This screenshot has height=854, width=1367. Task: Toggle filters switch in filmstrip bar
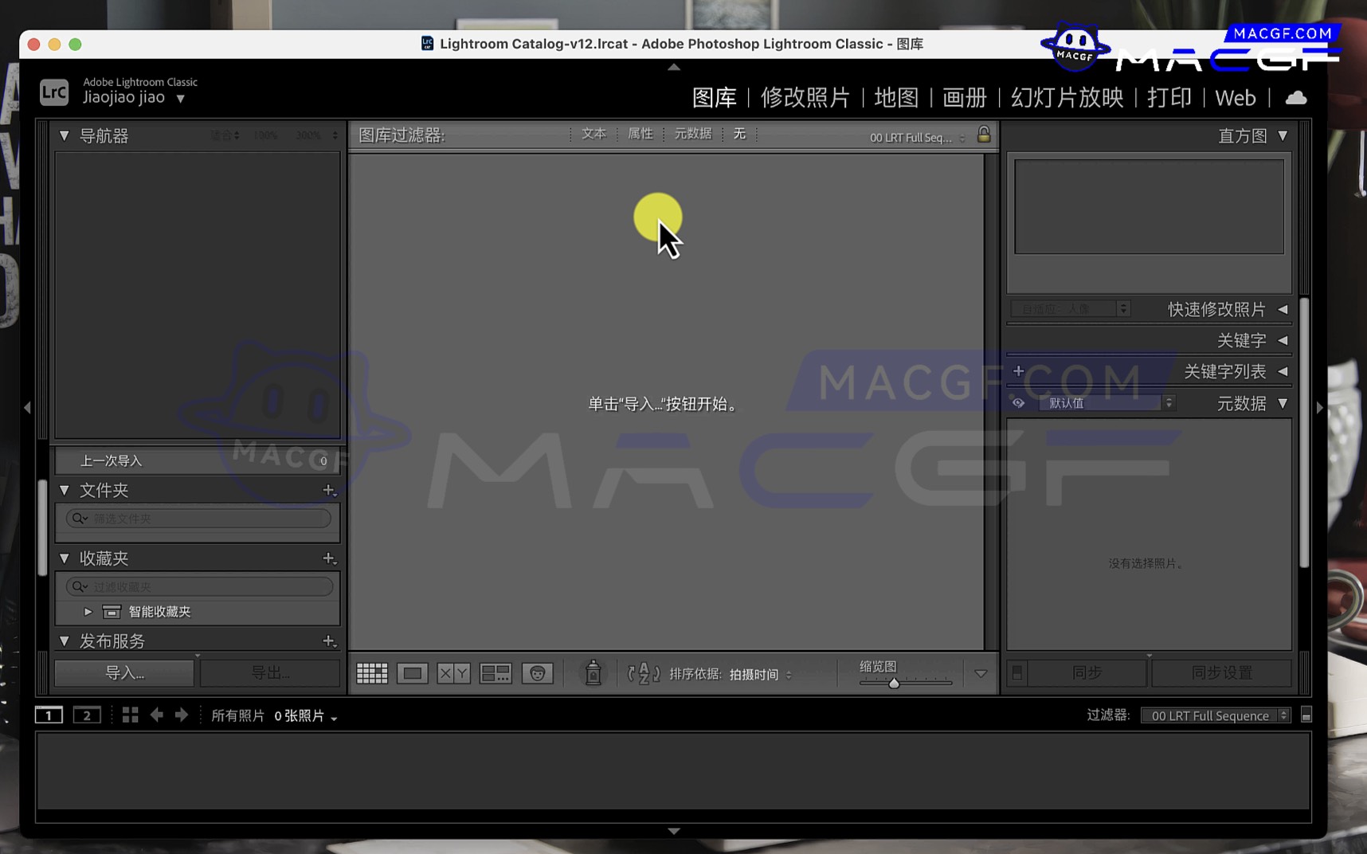1306,715
